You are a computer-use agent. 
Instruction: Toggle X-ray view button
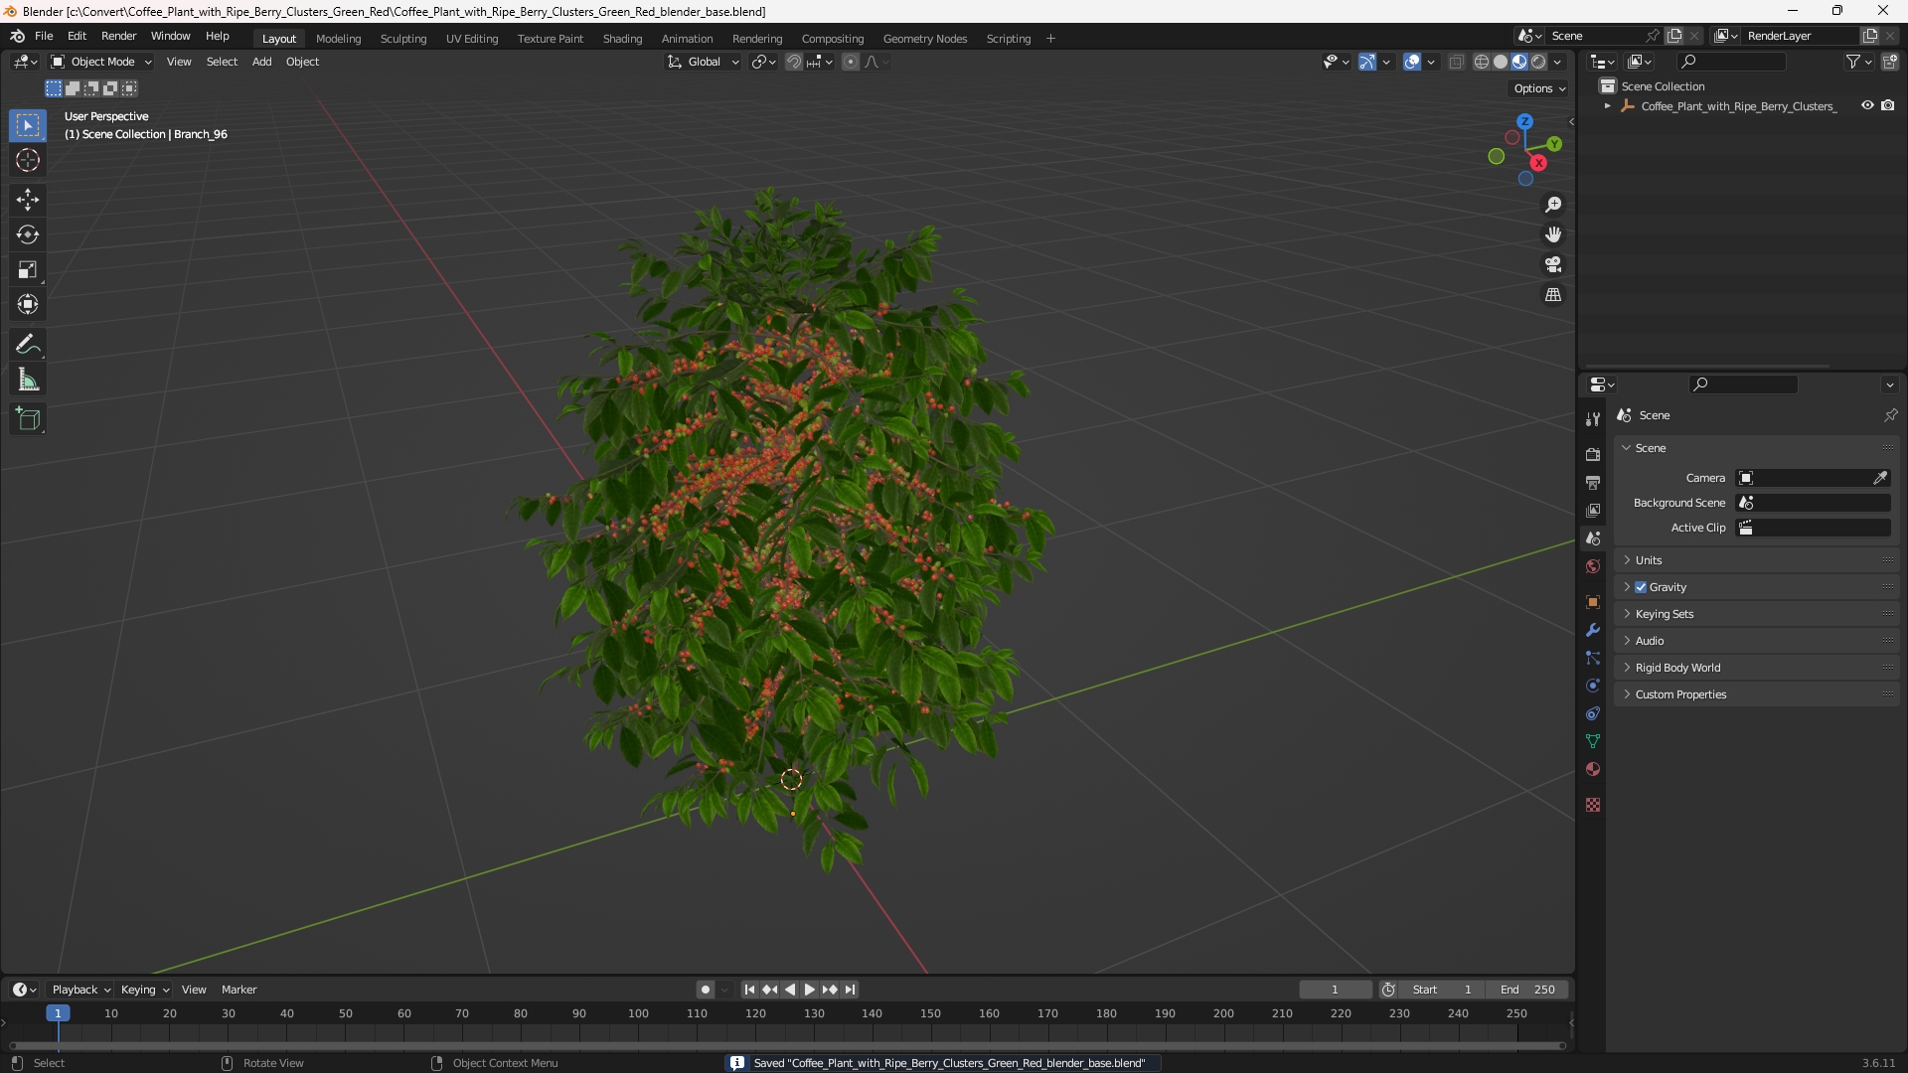click(1456, 62)
